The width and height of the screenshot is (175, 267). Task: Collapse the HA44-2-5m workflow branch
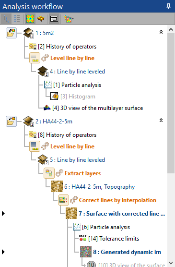(x=161, y=120)
